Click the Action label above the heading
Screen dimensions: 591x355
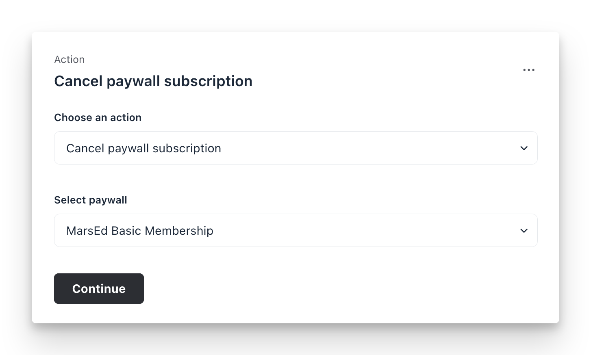(x=69, y=59)
